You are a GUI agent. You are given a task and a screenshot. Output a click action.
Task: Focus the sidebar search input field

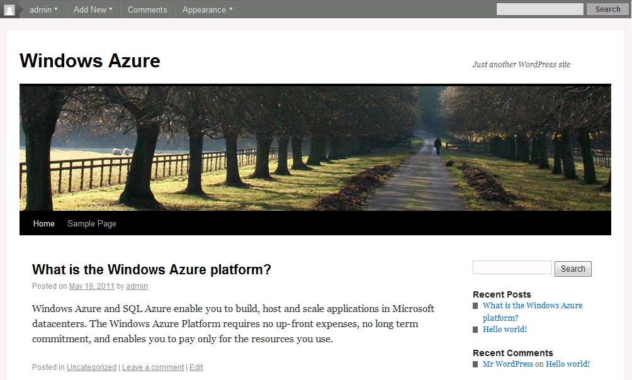(x=512, y=267)
